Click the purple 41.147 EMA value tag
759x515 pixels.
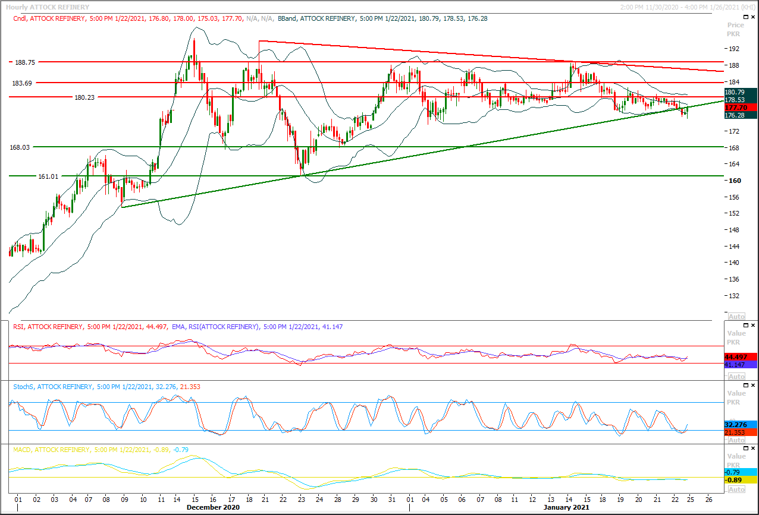(741, 365)
